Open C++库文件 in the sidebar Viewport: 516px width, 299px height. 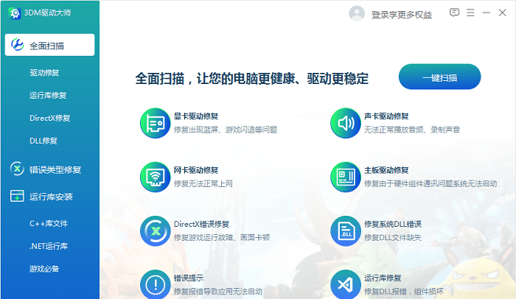(x=49, y=223)
